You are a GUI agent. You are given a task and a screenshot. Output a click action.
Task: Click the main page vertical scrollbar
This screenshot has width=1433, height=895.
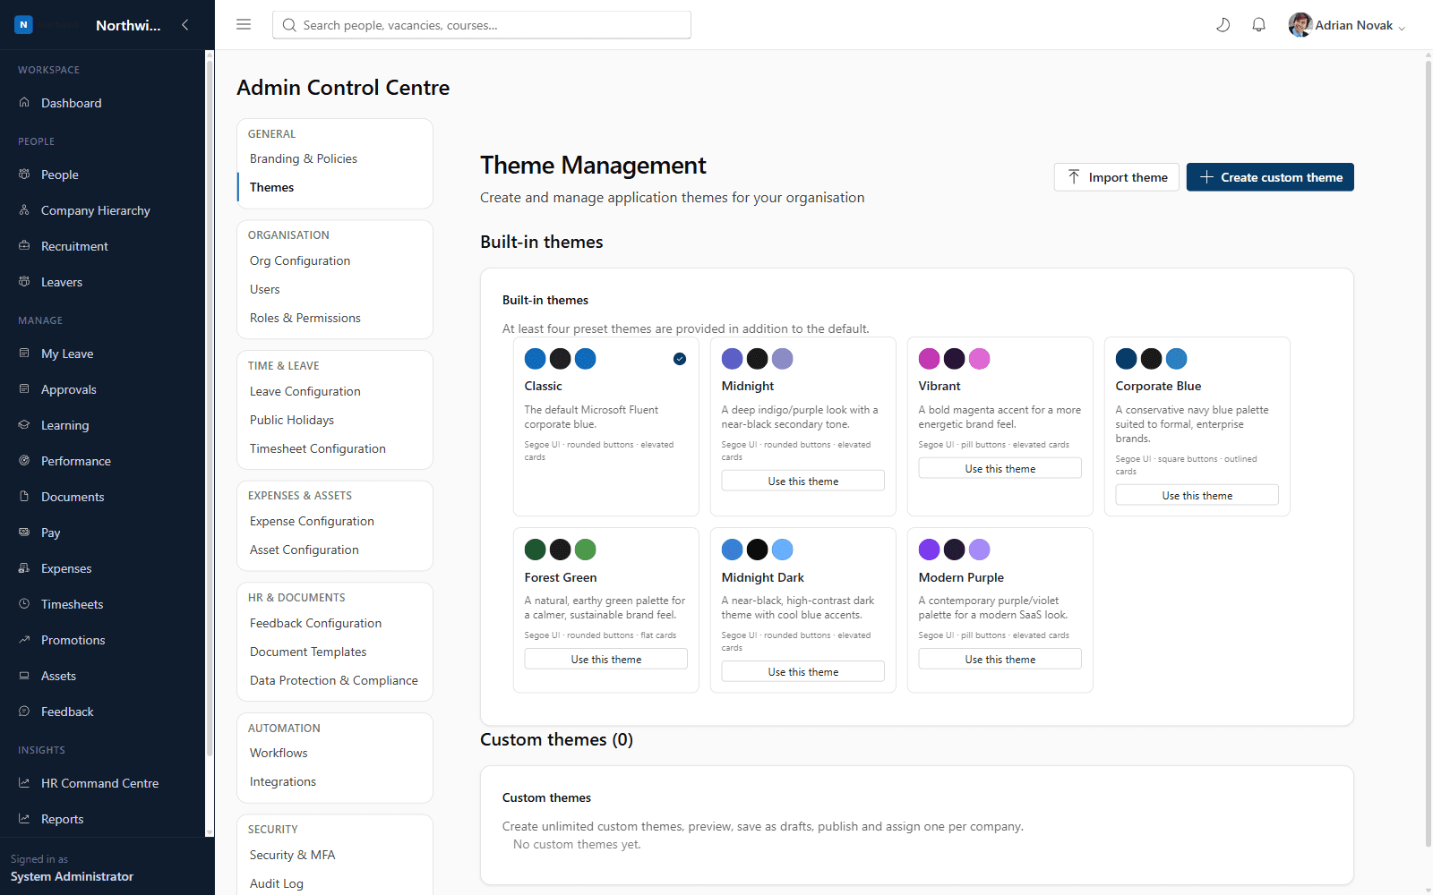point(1429,452)
